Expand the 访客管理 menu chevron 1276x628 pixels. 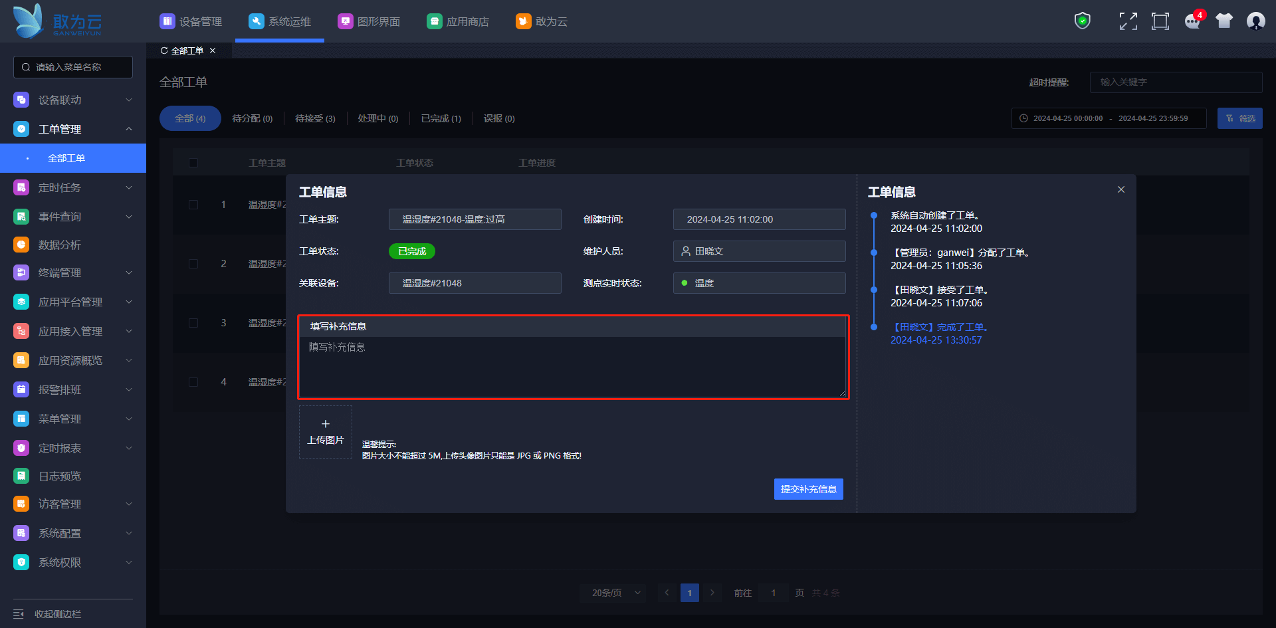[x=129, y=504]
